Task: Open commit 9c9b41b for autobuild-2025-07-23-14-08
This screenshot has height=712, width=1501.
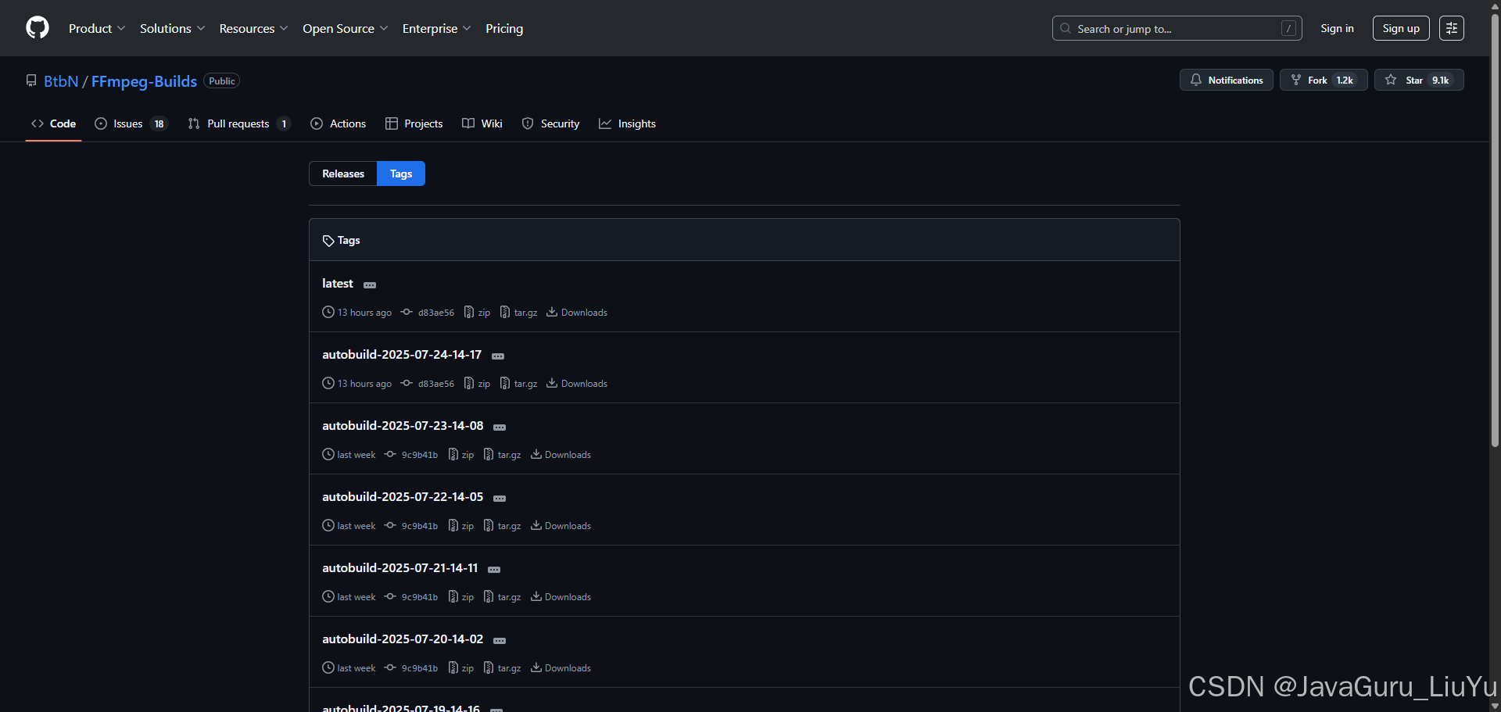Action: click(411, 455)
